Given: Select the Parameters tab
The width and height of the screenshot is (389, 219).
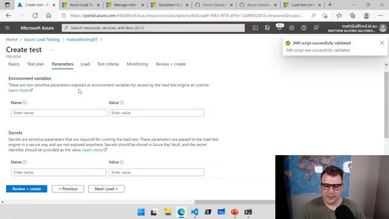Looking at the screenshot, I should (x=63, y=64).
